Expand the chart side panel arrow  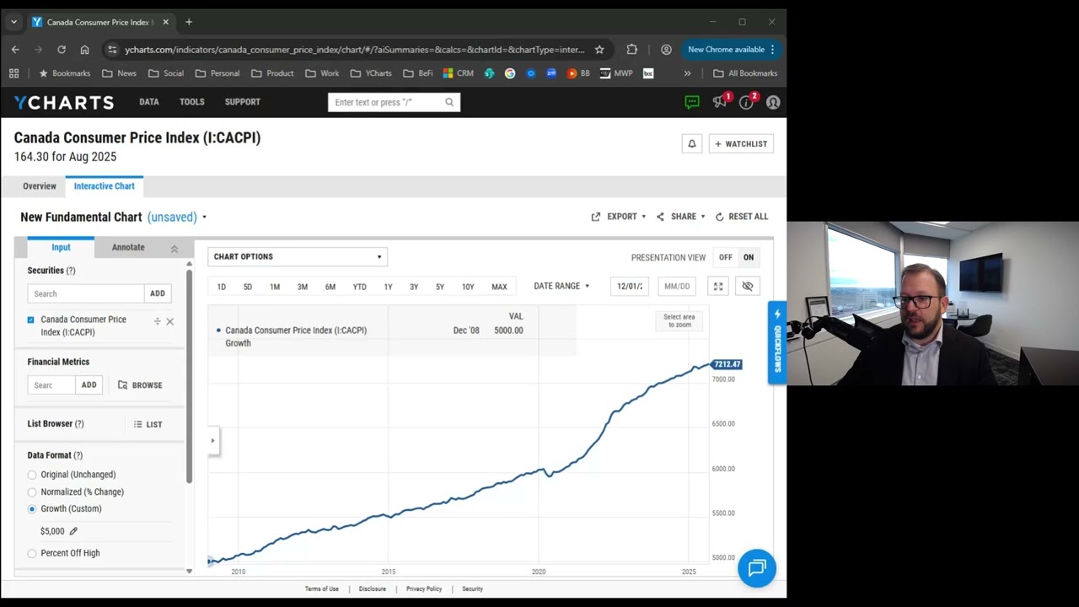[x=212, y=440]
